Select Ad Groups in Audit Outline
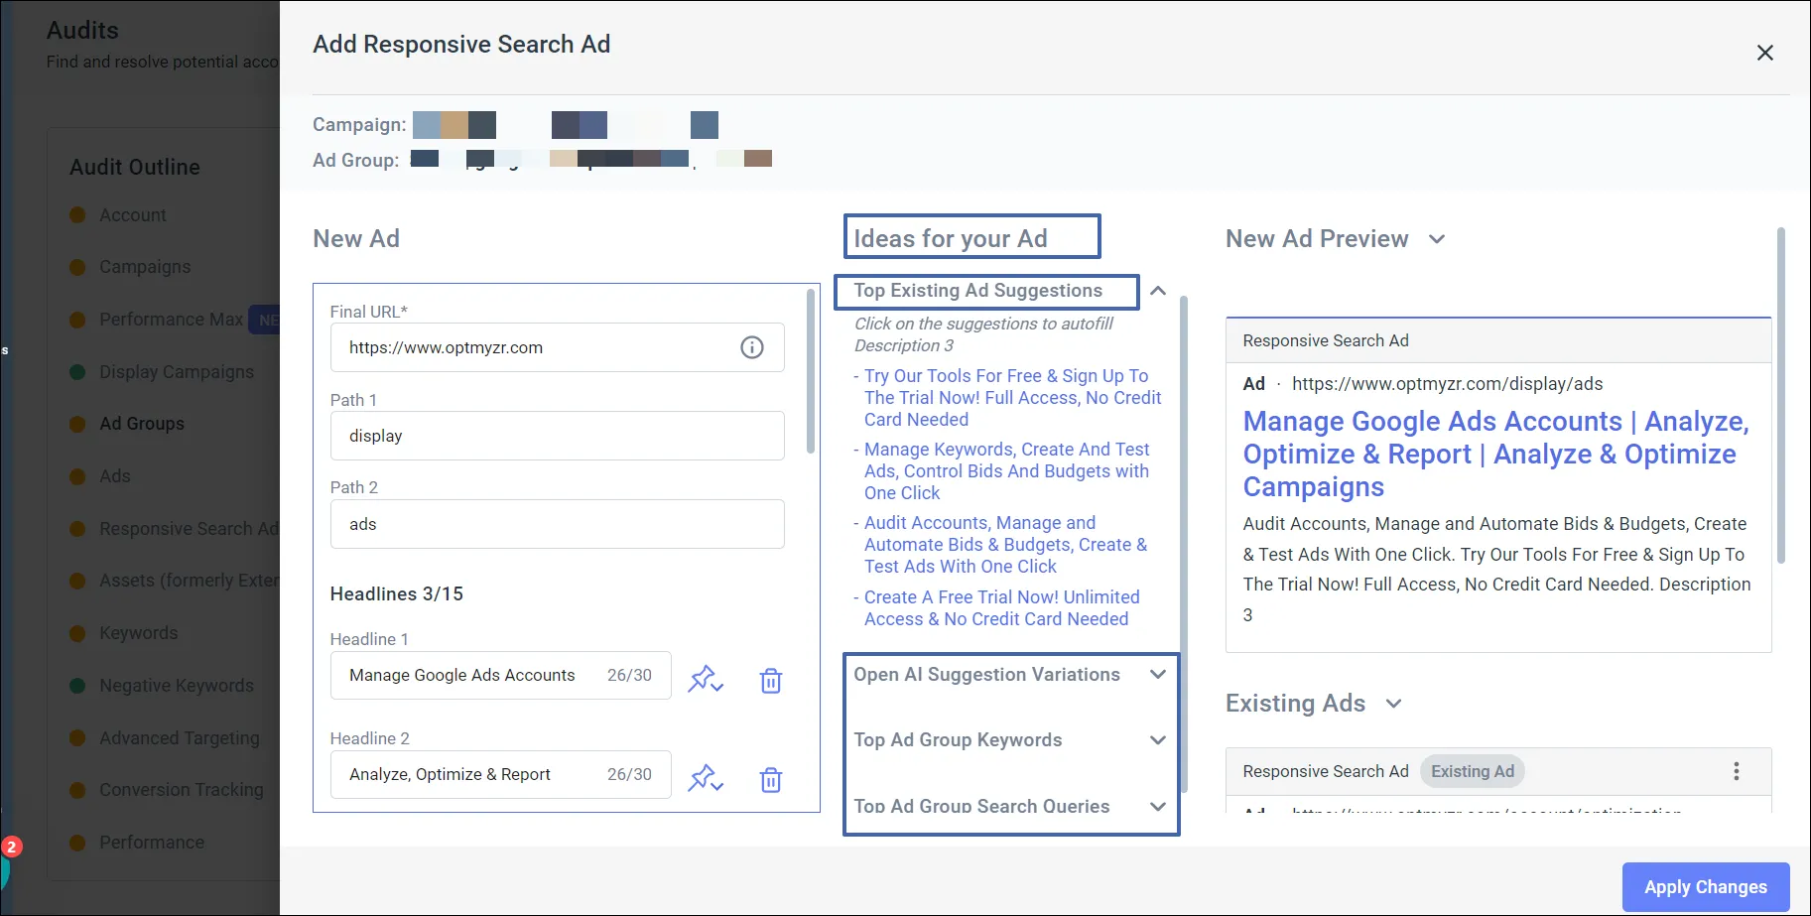Screen dimensions: 1811x916 coord(141,424)
